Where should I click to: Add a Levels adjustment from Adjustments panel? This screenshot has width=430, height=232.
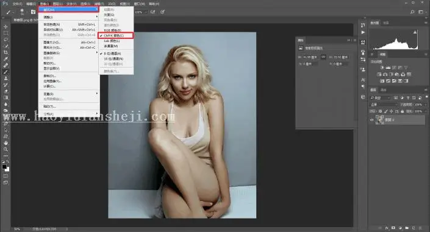click(x=388, y=68)
